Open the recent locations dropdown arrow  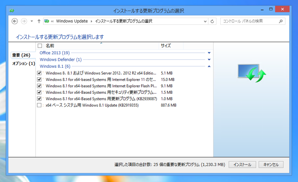coord(32,21)
